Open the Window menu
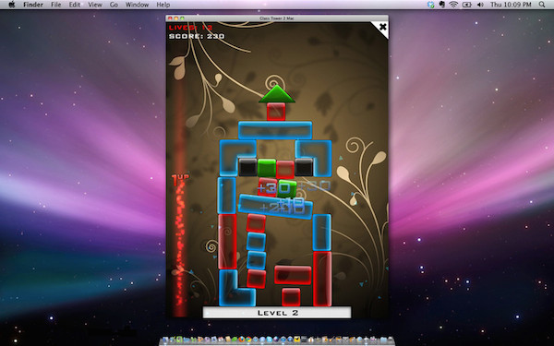Image resolution: width=554 pixels, height=346 pixels. coord(137,5)
